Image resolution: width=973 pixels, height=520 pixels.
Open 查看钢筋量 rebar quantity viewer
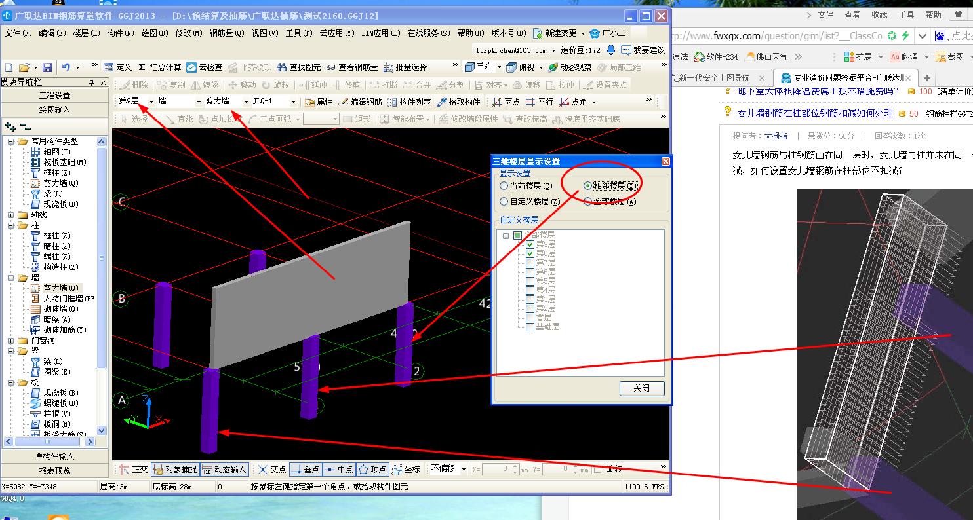coord(352,67)
